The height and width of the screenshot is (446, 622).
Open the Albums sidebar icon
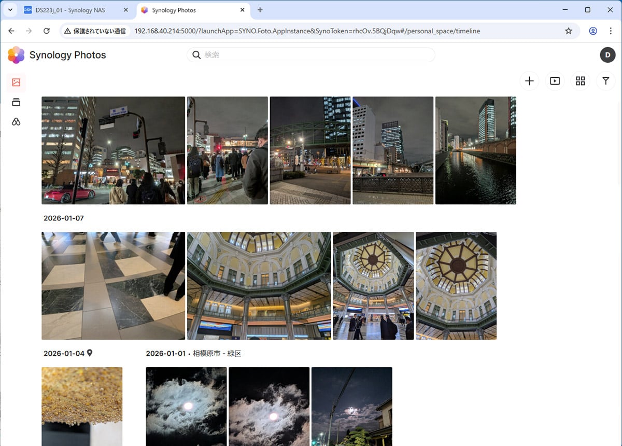coord(16,102)
